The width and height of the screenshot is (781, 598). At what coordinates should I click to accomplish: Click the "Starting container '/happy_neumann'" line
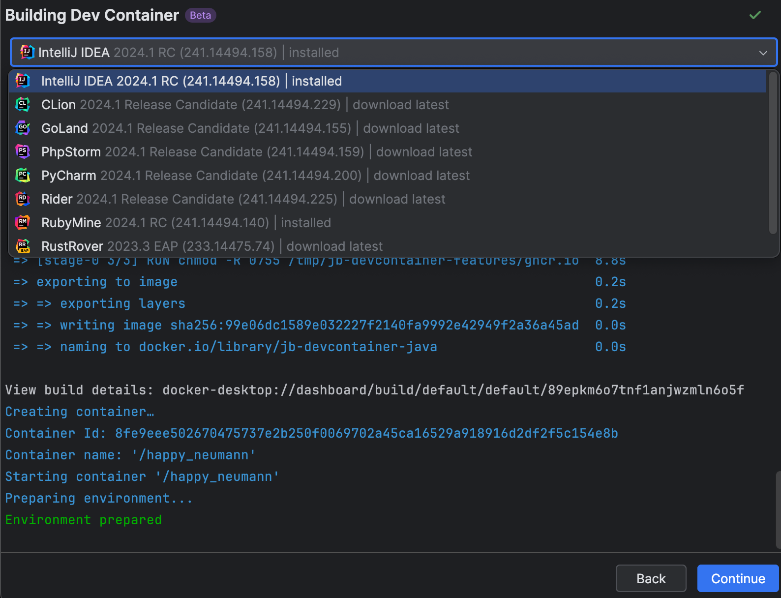tap(142, 477)
